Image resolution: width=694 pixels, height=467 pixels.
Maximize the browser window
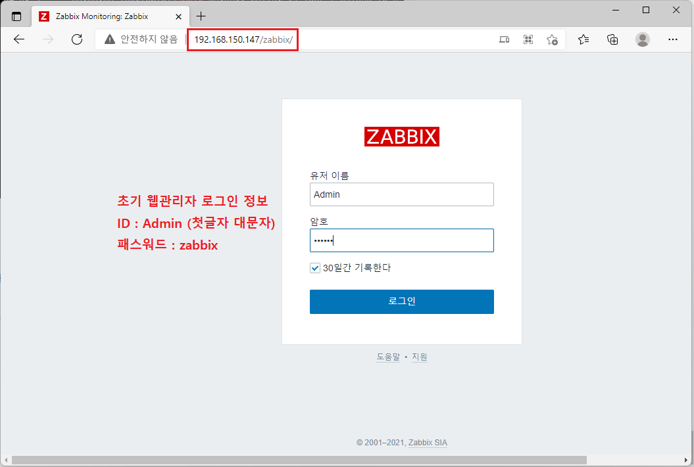point(646,10)
